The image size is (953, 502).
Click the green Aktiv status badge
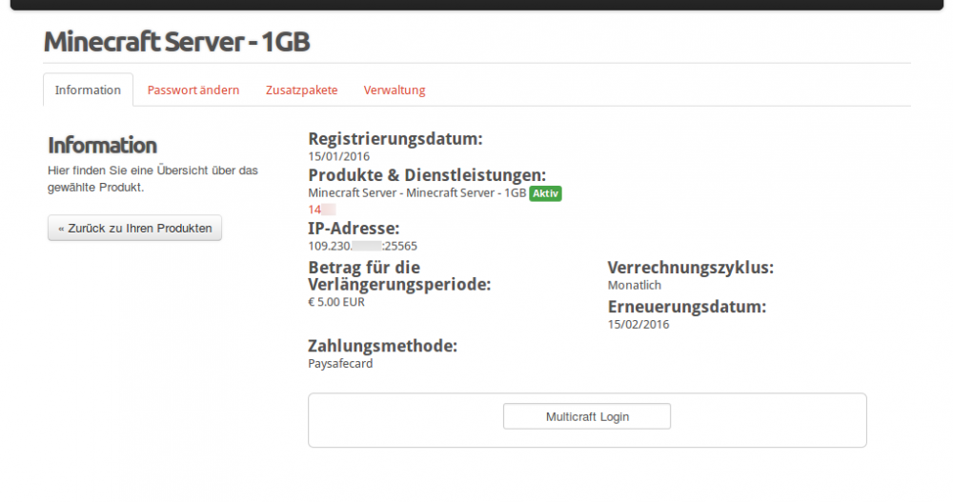(545, 193)
